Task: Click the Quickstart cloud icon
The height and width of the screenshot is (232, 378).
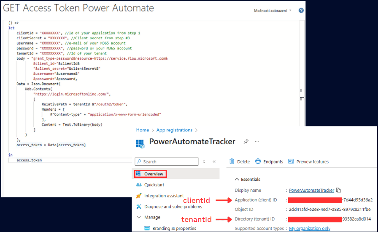Action: (139, 185)
